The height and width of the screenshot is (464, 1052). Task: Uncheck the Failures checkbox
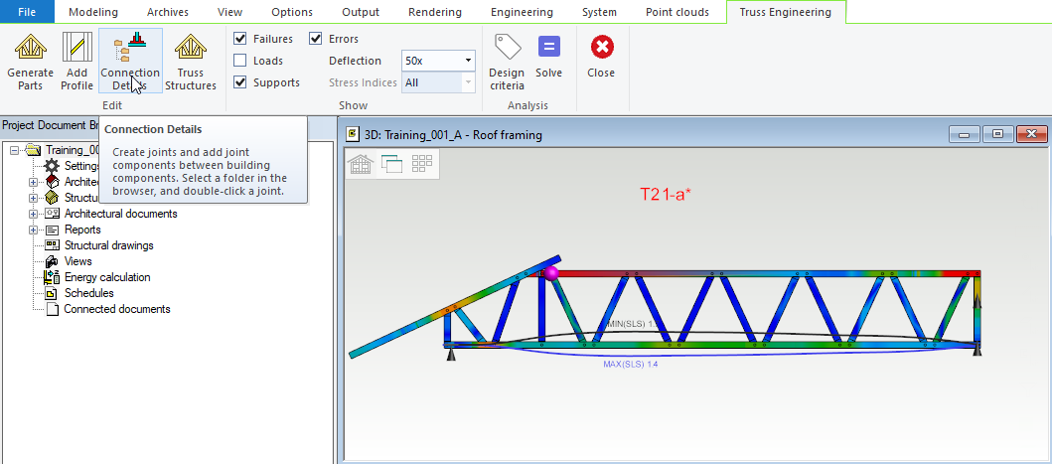240,39
